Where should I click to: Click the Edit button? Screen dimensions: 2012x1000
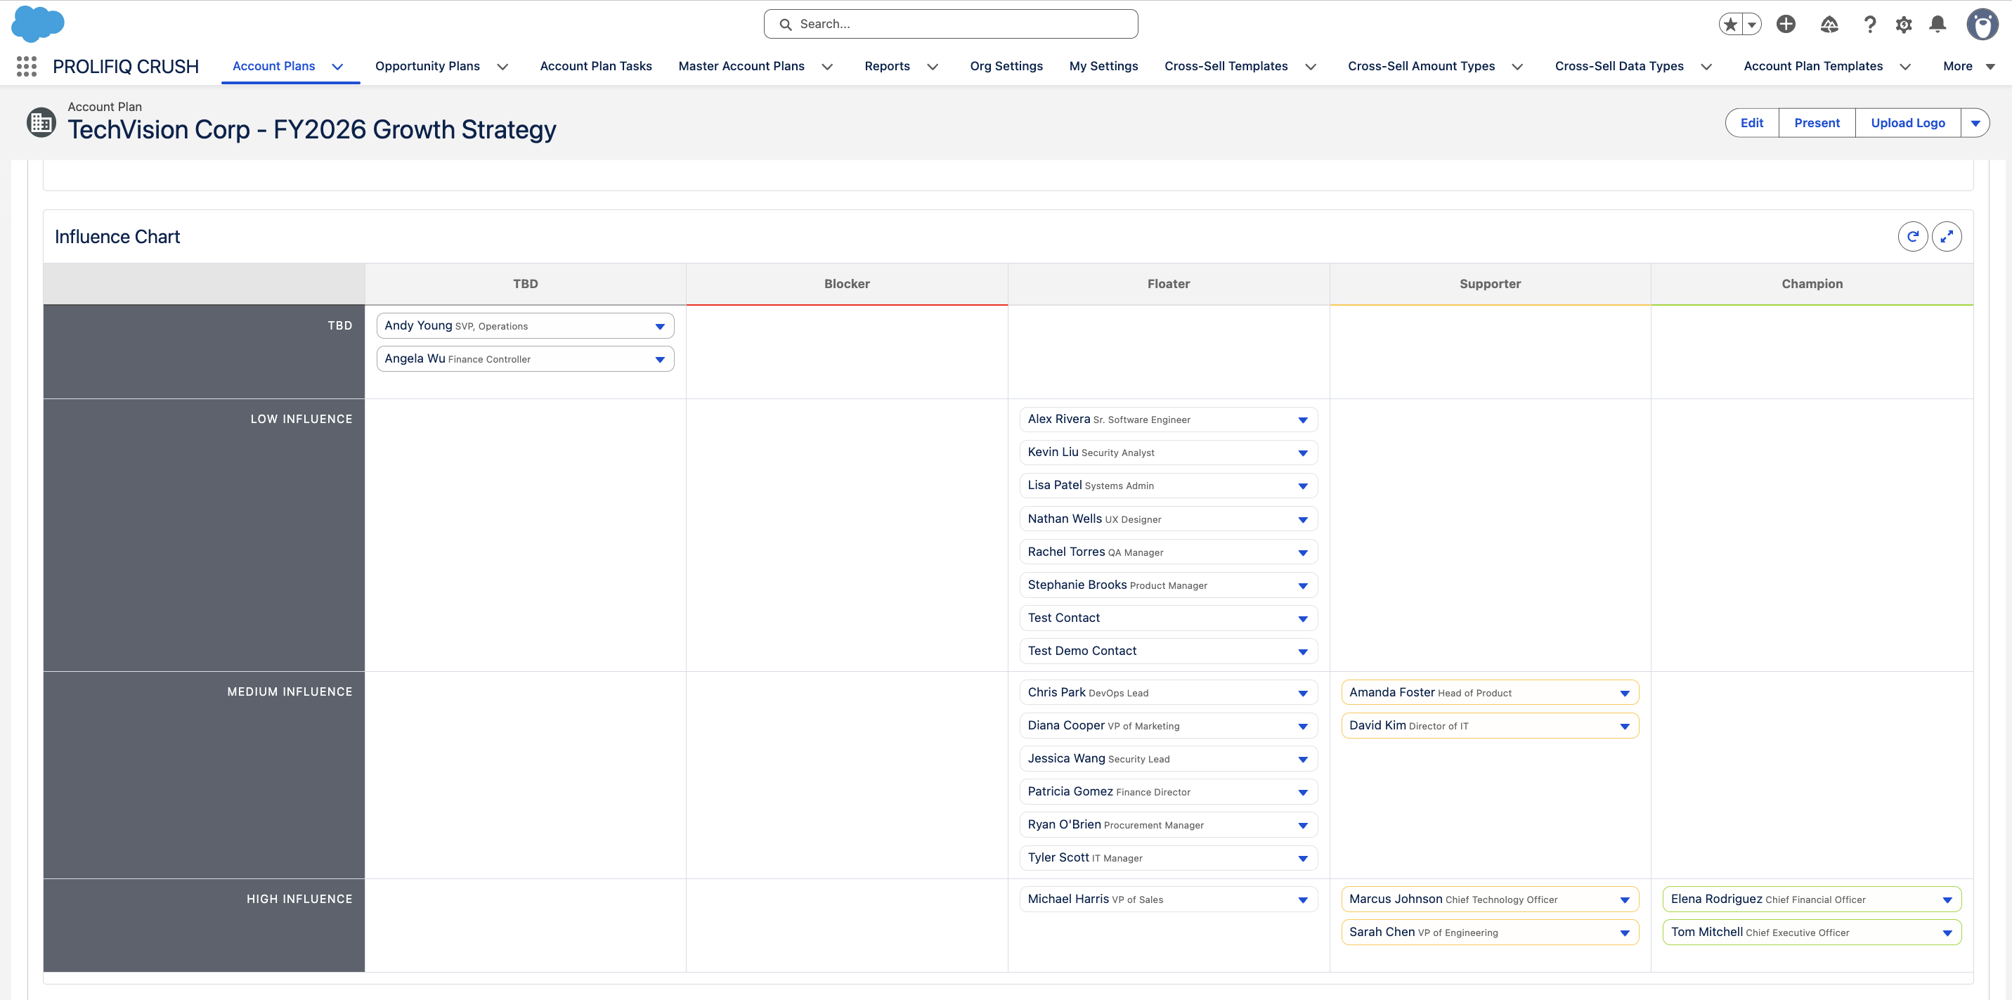(x=1752, y=123)
